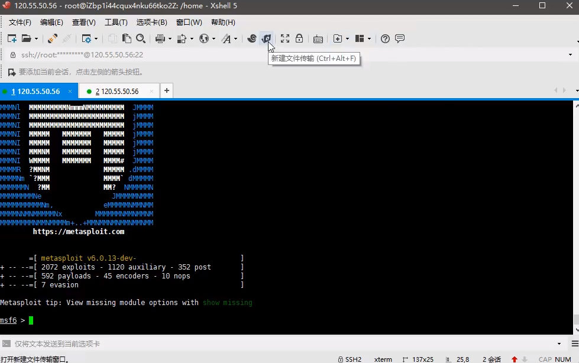Expand the Print dropdown arrow
The height and width of the screenshot is (363, 579).
point(170,38)
